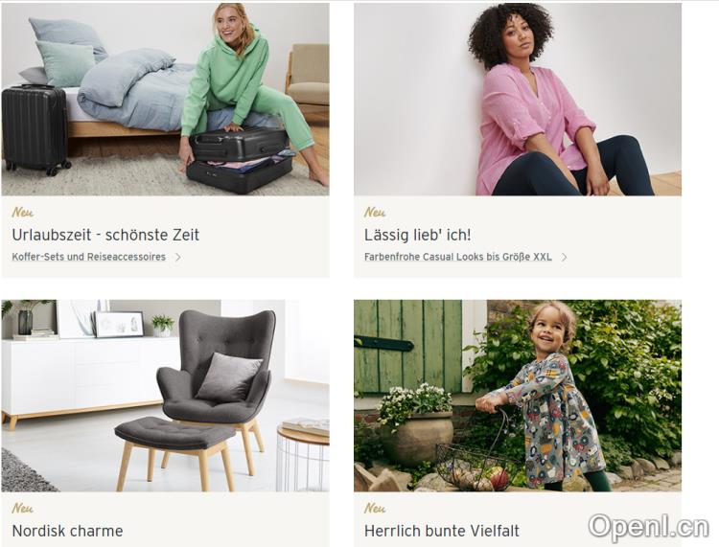Click the 'Neu' badge above Urlaubszeit
The width and height of the screenshot is (719, 547).
pos(22,213)
